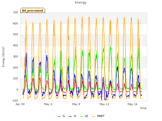The image size is (162, 121).
Task: Click the 400 y-axis tick label
Action: tap(15, 45)
